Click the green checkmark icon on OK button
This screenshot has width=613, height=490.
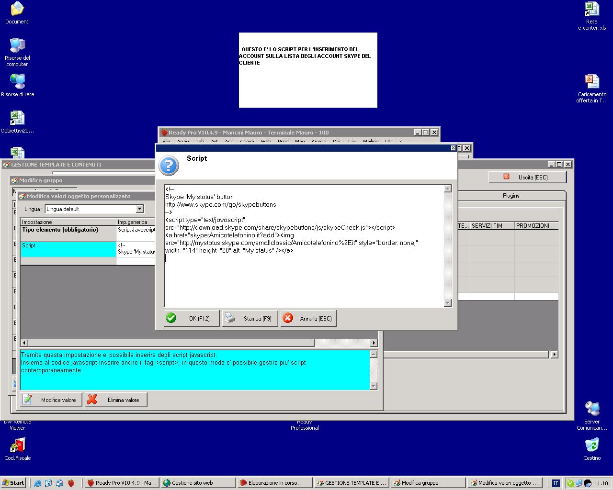coord(171,318)
